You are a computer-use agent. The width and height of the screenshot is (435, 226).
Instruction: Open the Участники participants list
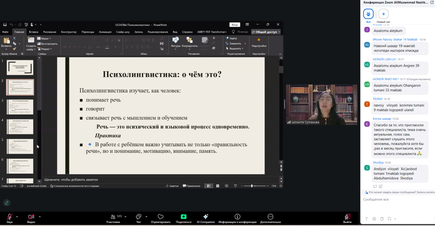(113, 217)
